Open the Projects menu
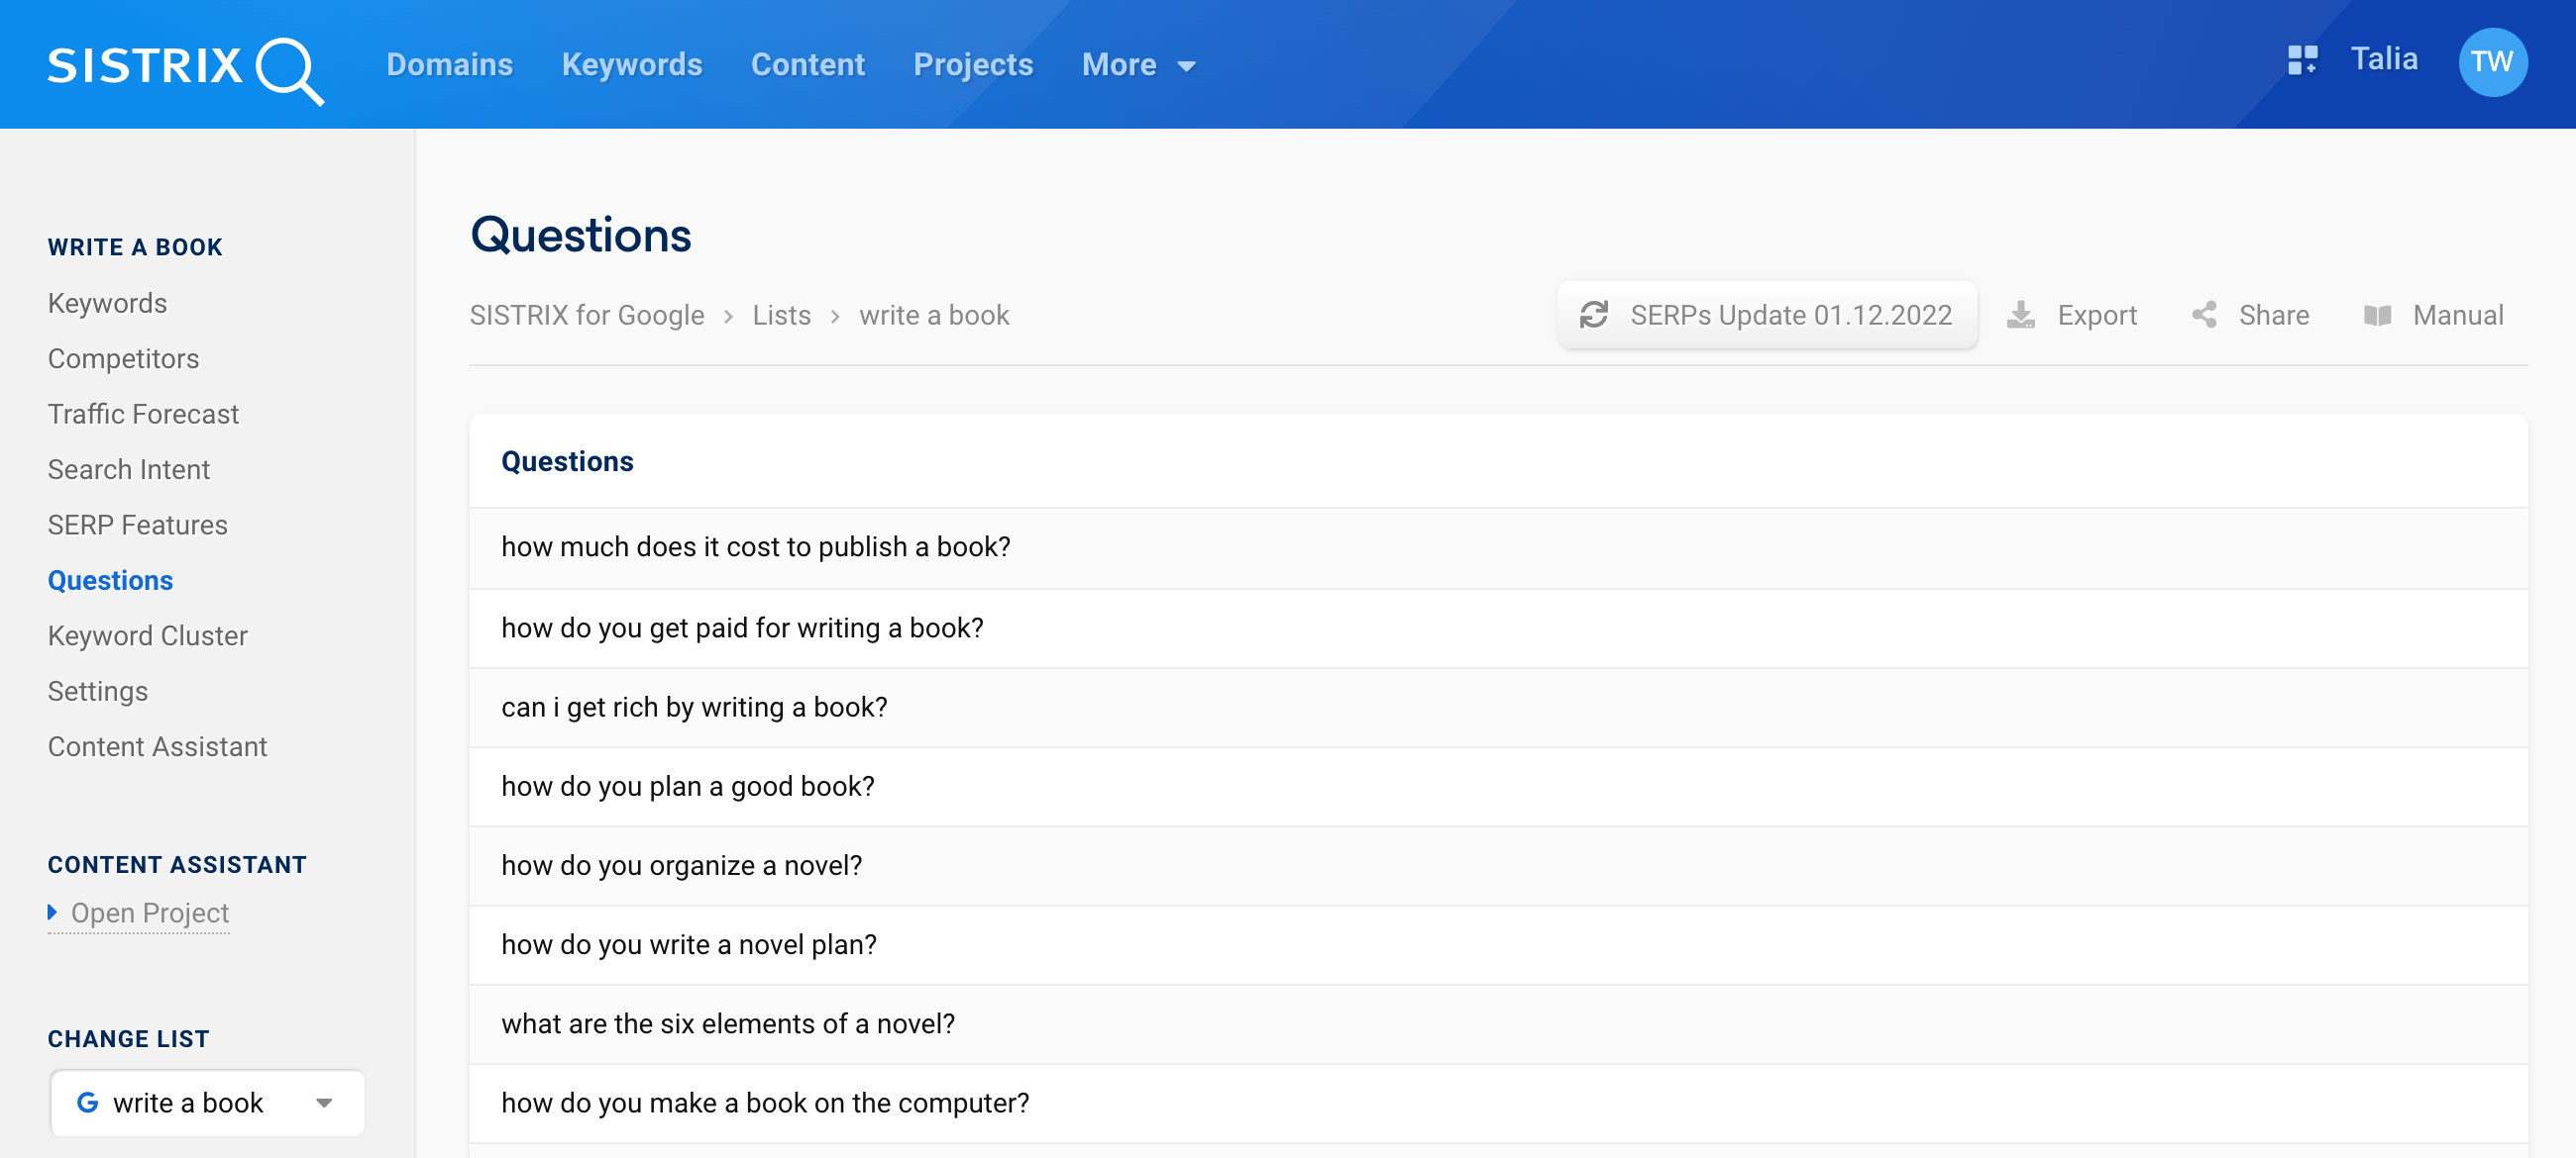This screenshot has height=1158, width=2576. click(973, 65)
